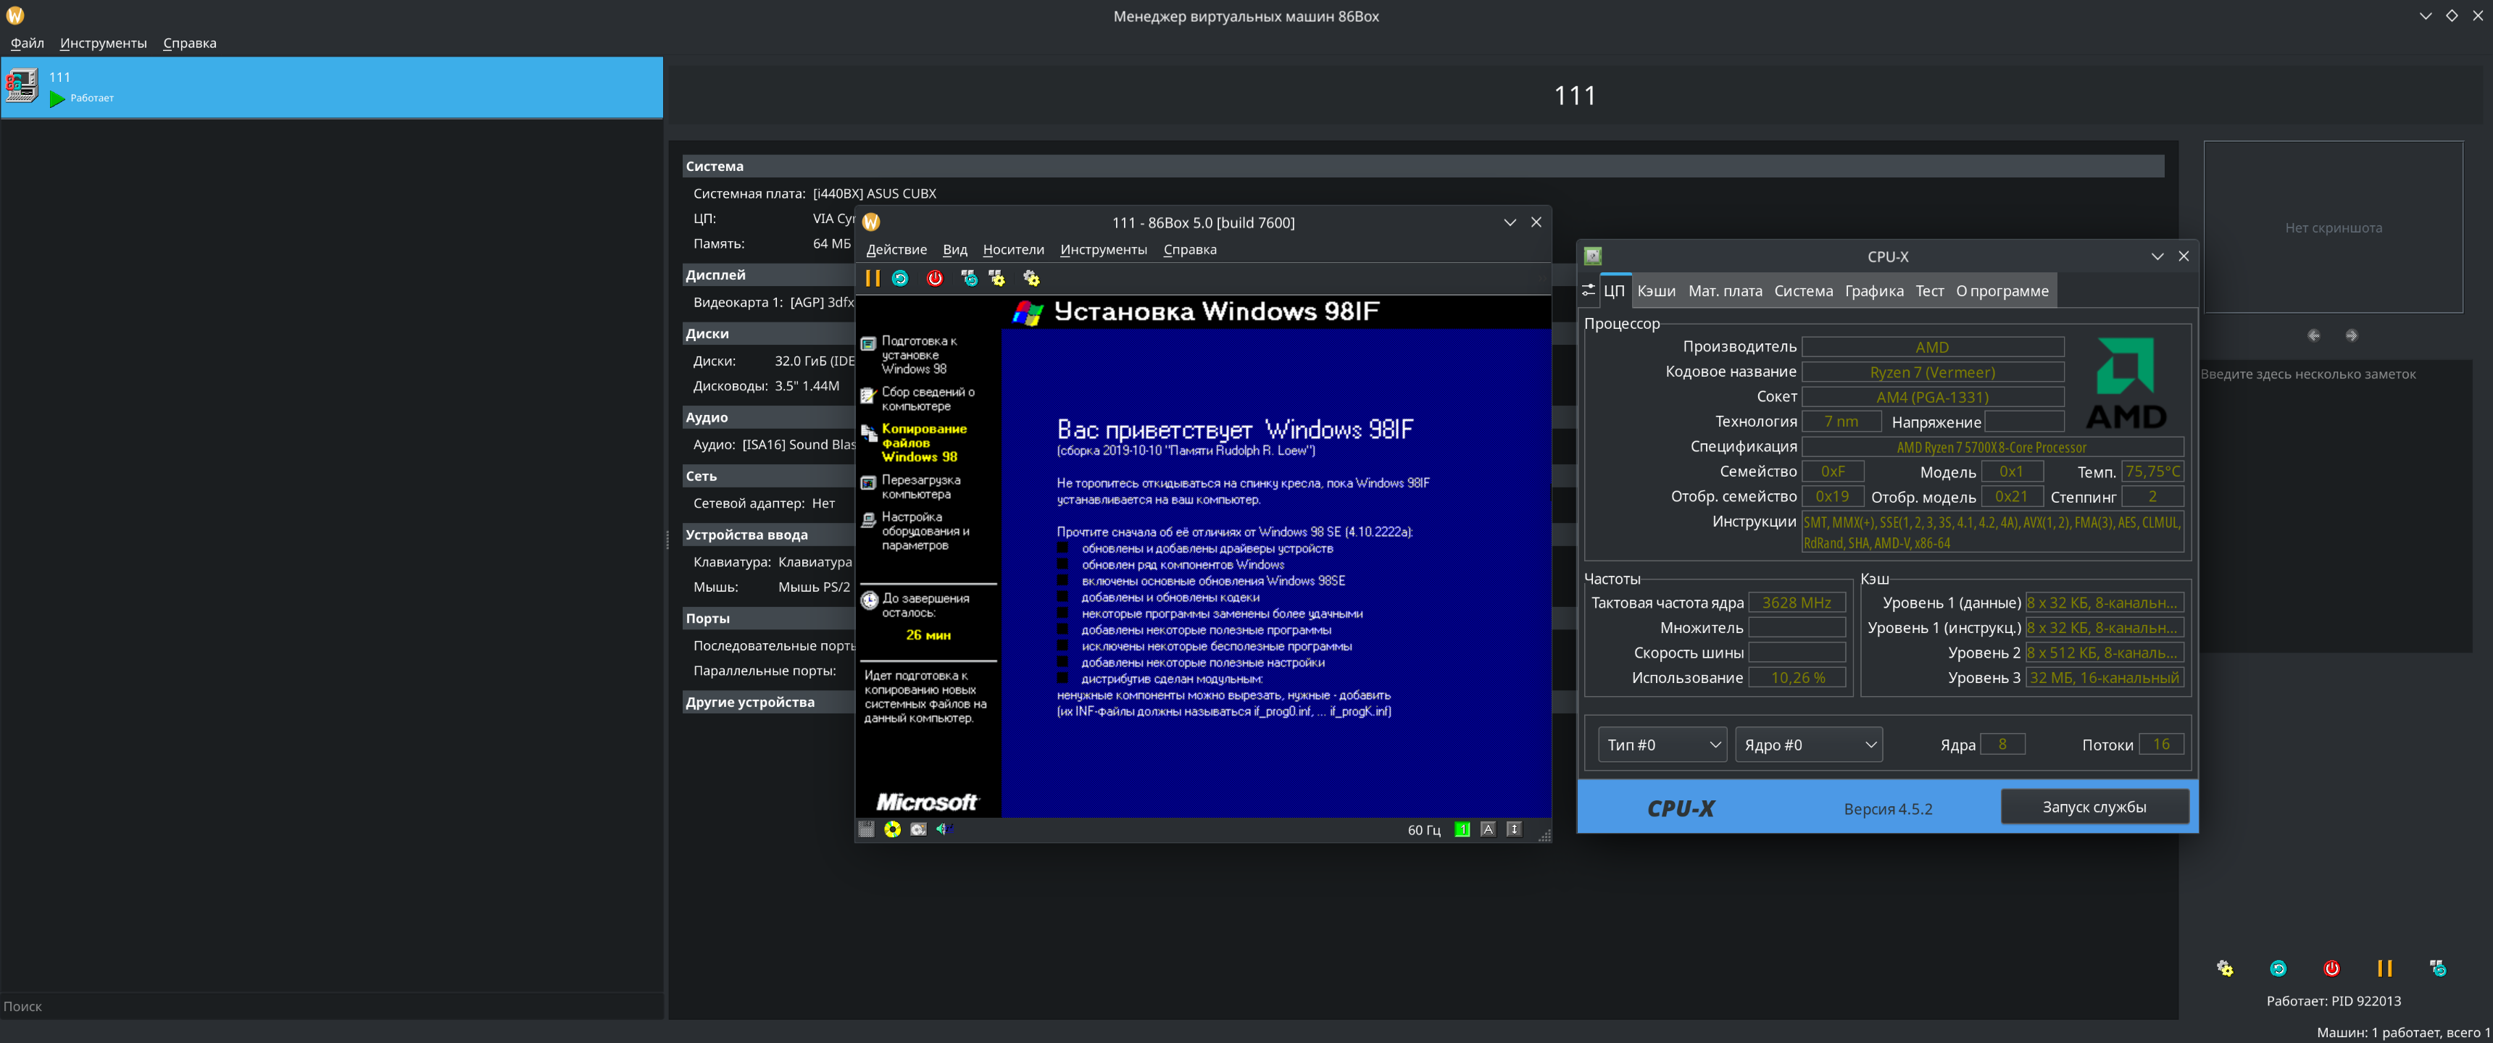2493x1043 pixels.
Task: Toggle the Scroll Lock arrow indicator
Action: 1514,829
